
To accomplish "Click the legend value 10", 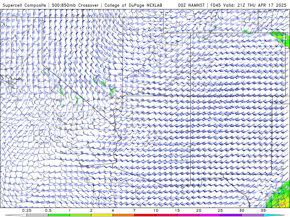I will 156,210.
